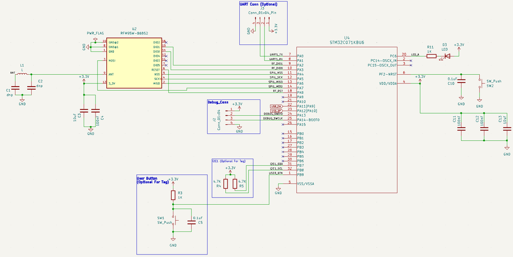Select capacitor C1 near the antenna
513x257 pixels.
coord(14,88)
